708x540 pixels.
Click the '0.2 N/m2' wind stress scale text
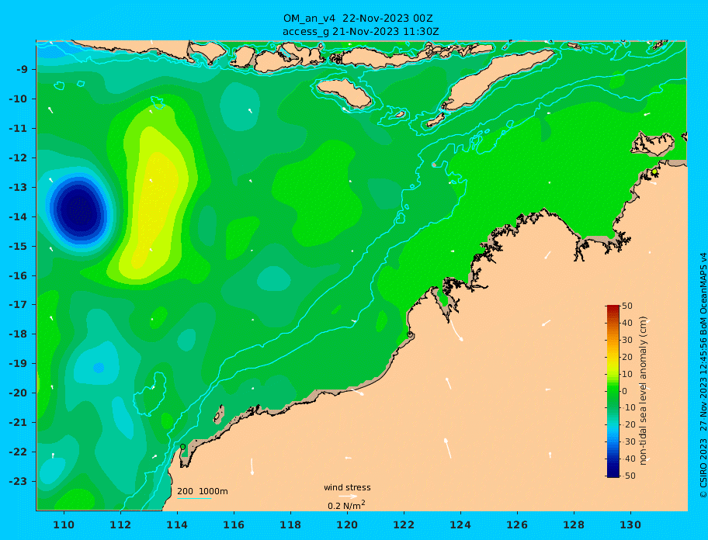[346, 505]
